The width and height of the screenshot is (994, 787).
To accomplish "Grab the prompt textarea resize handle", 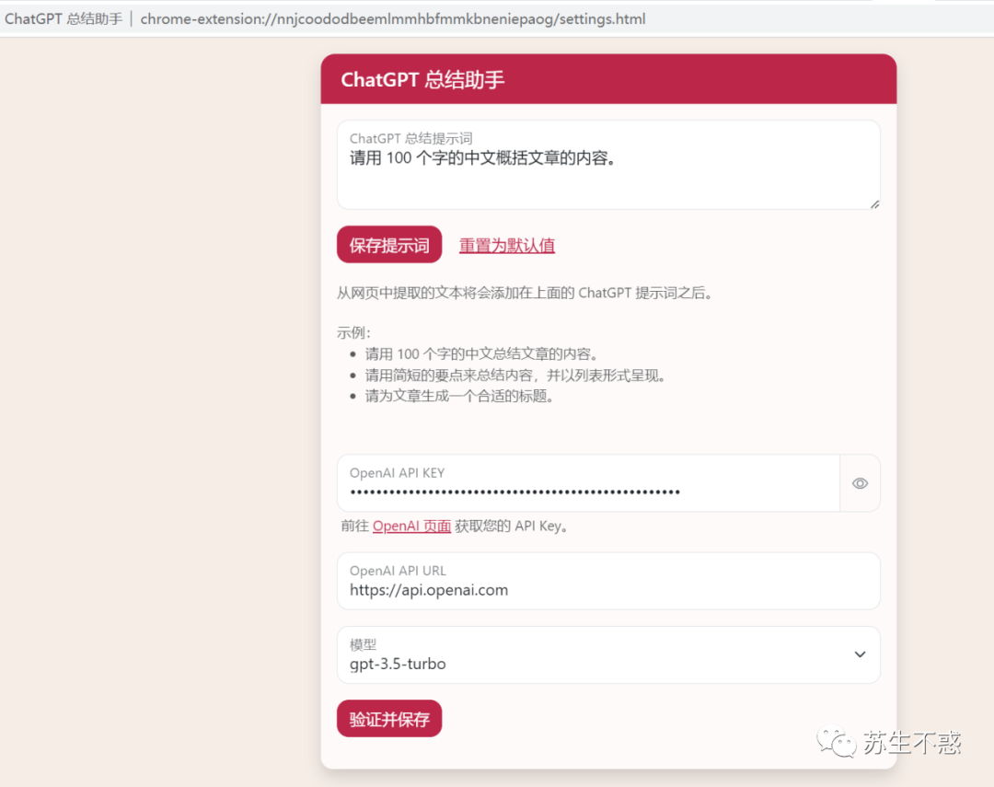I will tap(874, 203).
